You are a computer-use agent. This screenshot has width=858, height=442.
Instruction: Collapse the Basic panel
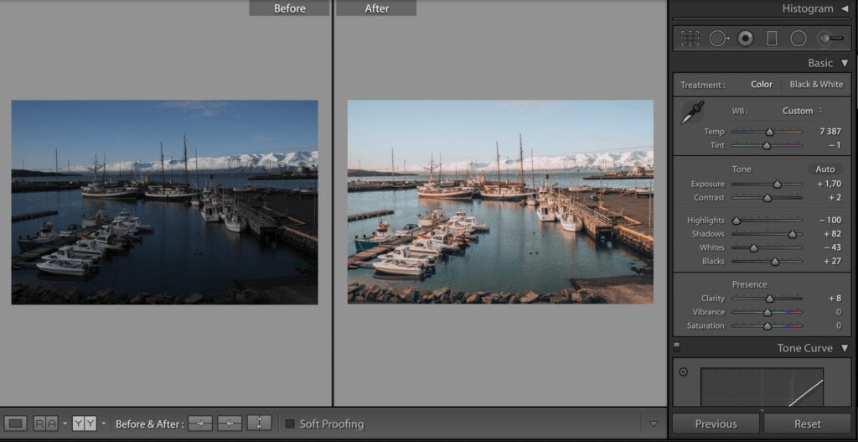(x=845, y=63)
